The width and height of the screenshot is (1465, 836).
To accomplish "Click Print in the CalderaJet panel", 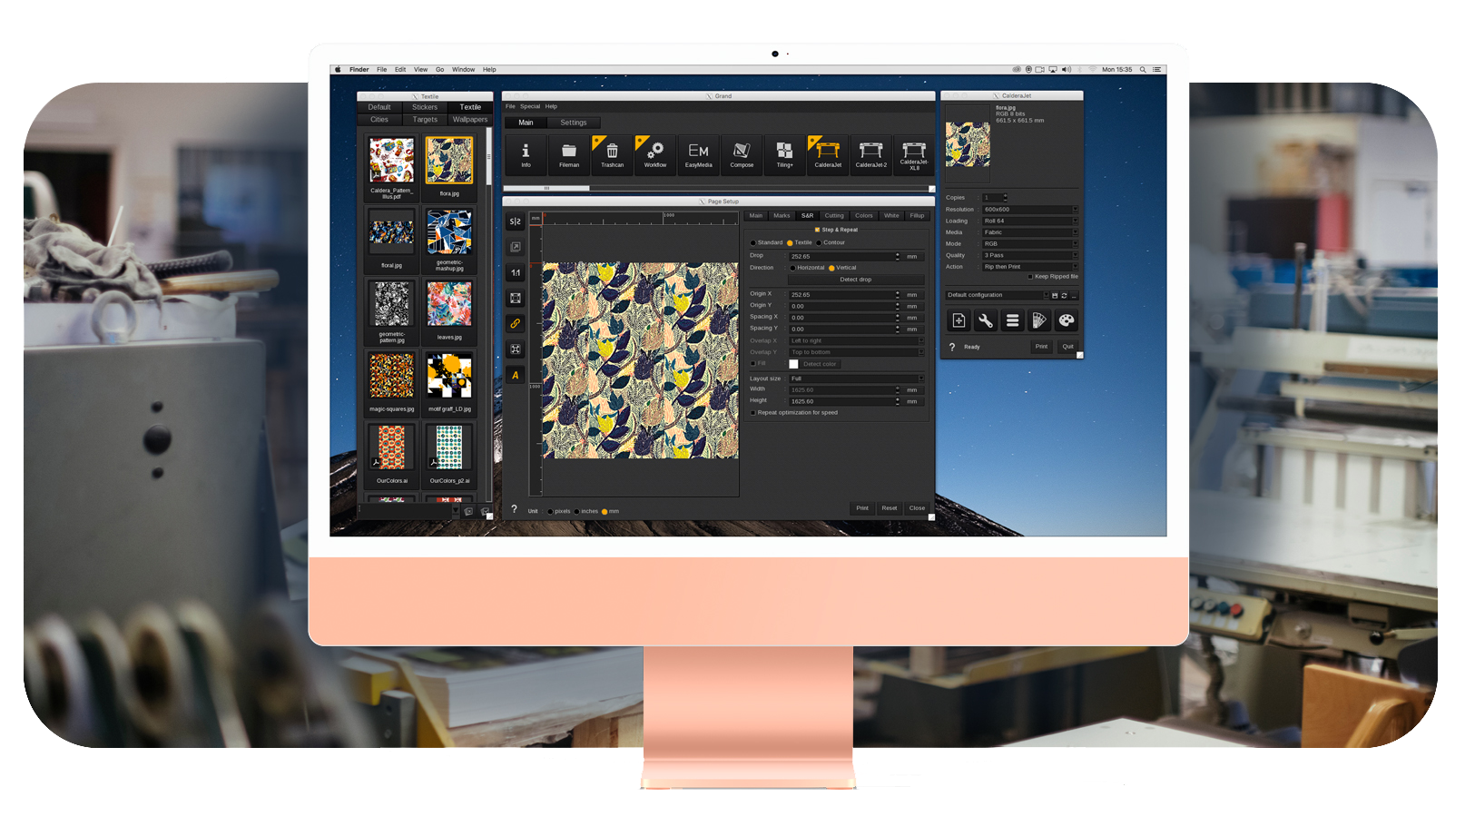I will coord(1041,347).
